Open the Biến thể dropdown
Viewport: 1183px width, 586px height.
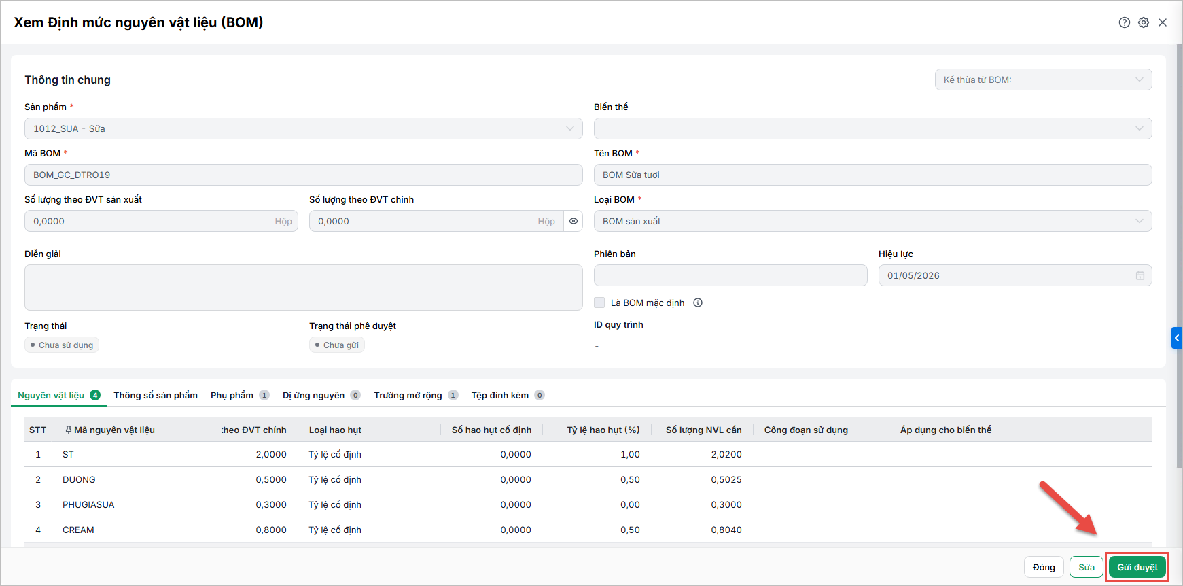872,128
